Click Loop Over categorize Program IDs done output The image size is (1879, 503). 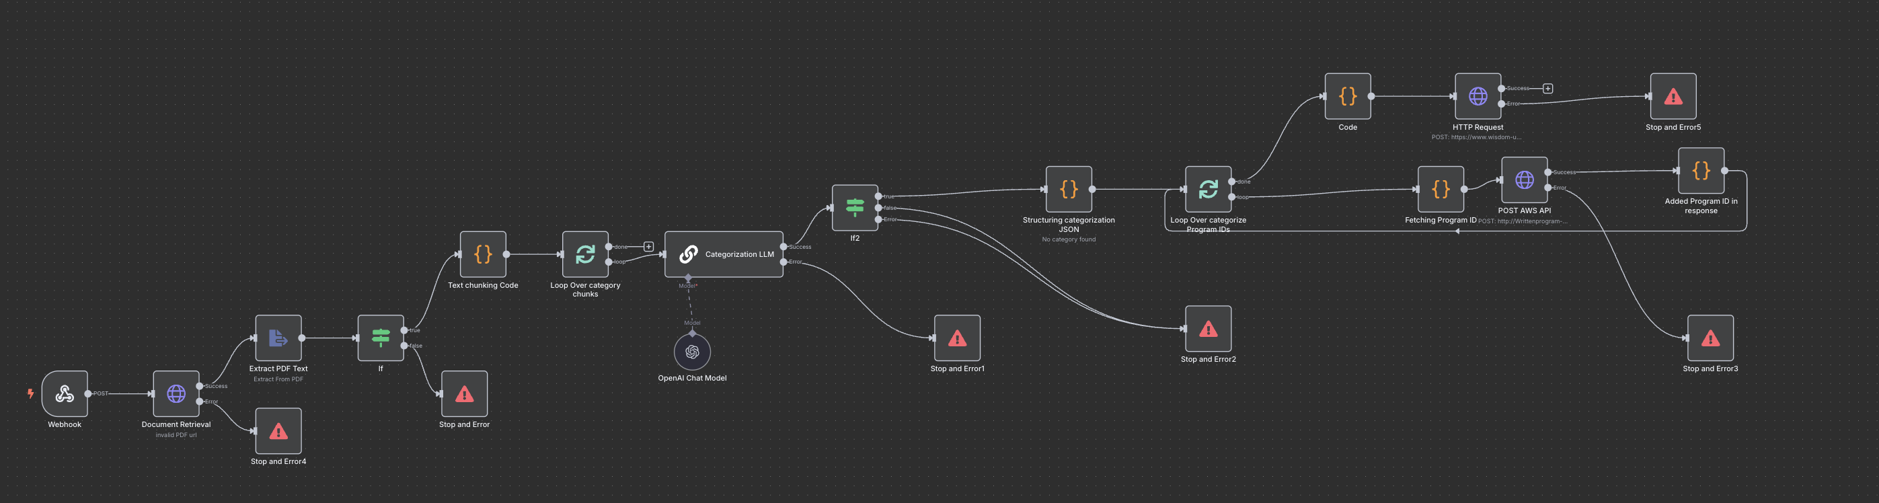1232,182
